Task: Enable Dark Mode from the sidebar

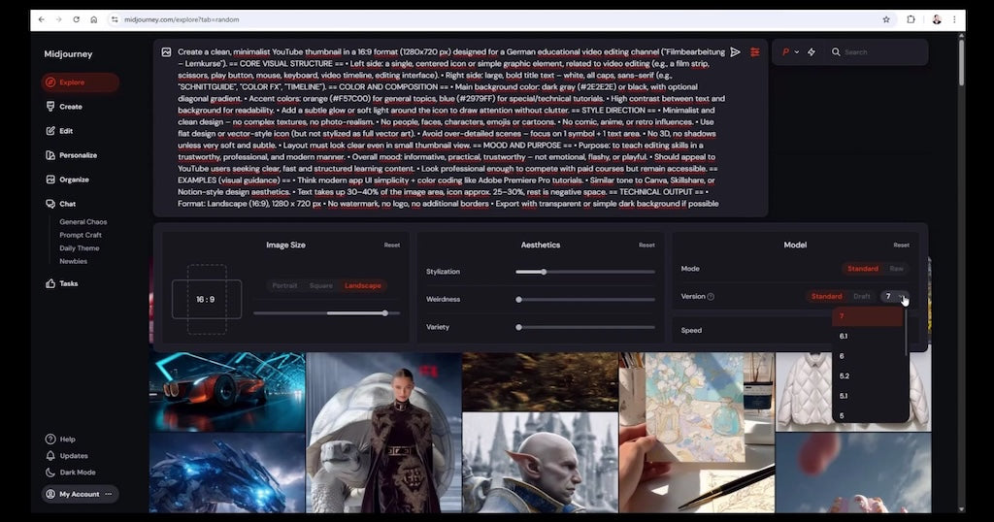Action: click(x=77, y=473)
